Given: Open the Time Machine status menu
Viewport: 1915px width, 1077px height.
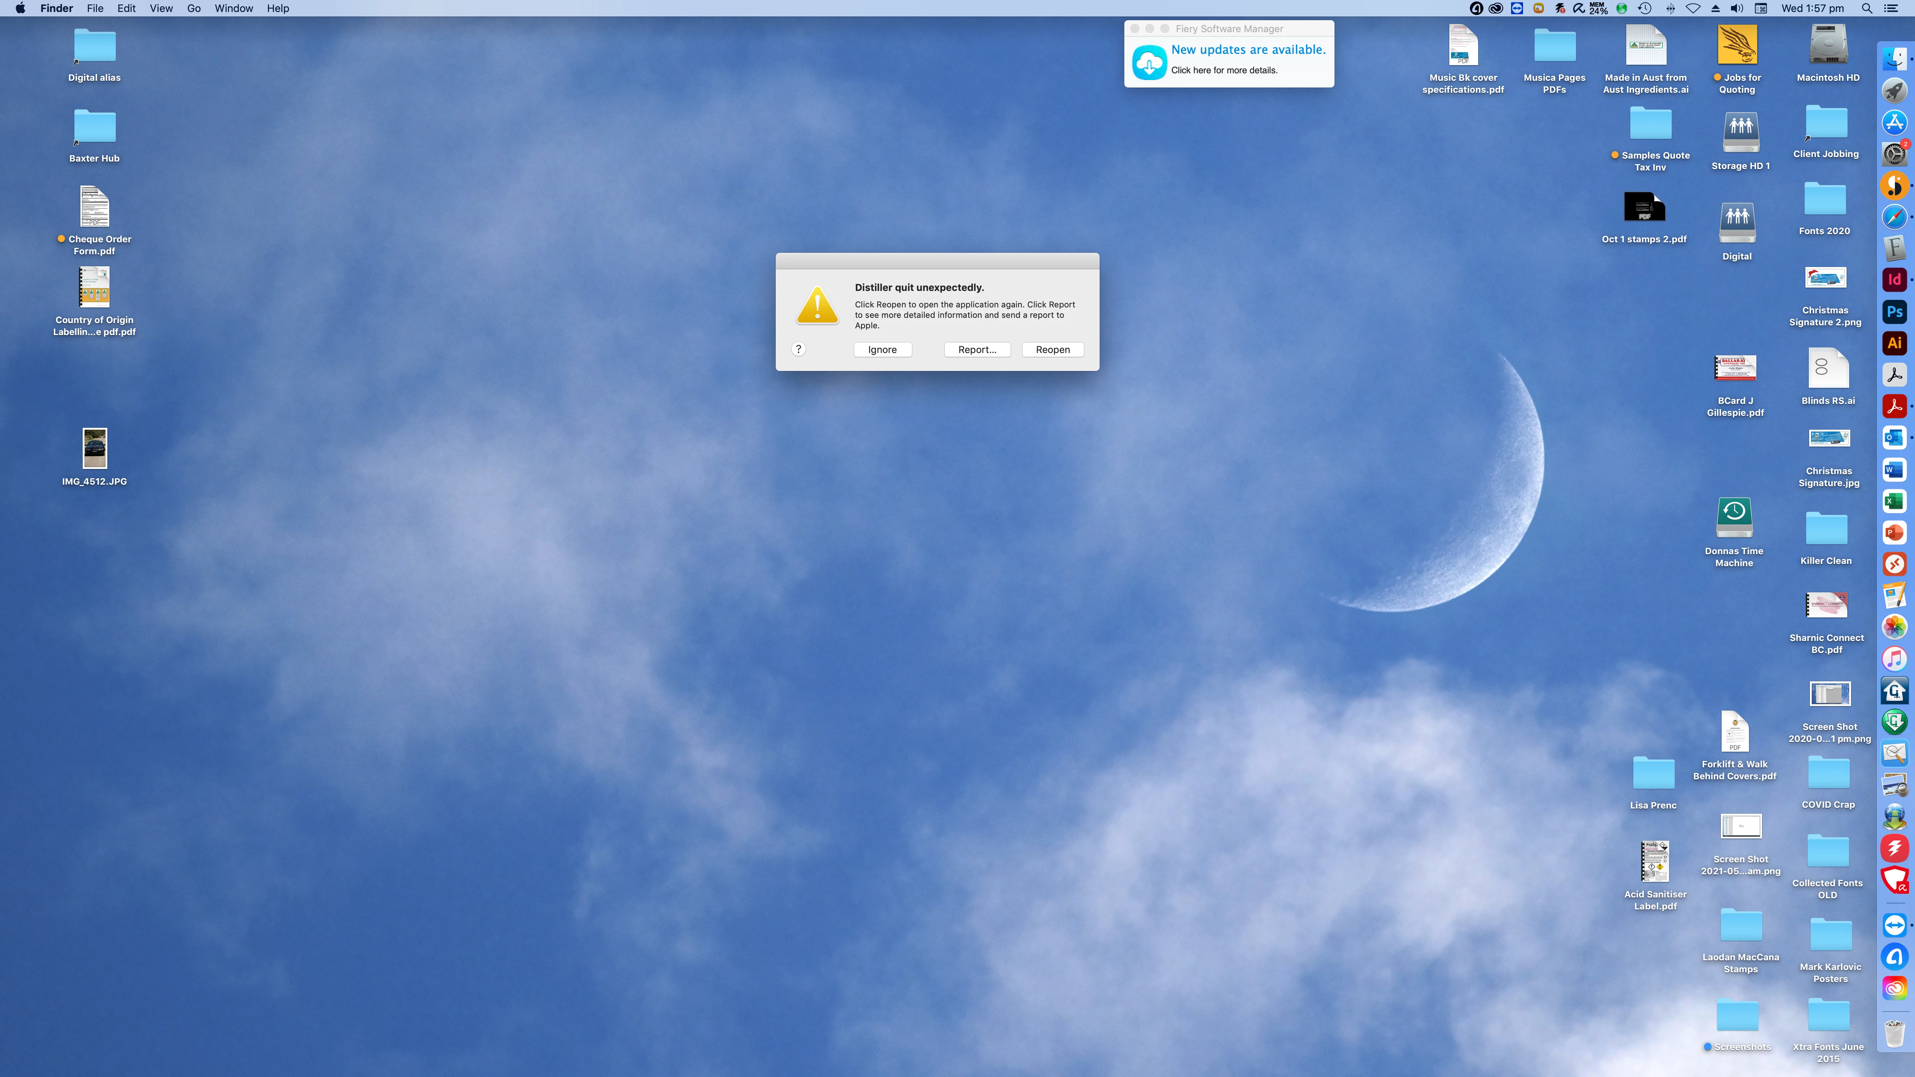Looking at the screenshot, I should [1645, 8].
